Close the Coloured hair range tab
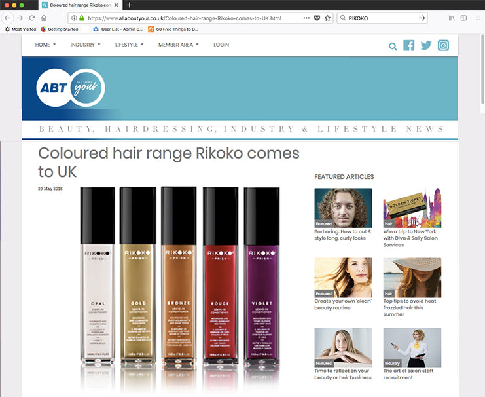Screen dimensions: 485x397 (116, 5)
